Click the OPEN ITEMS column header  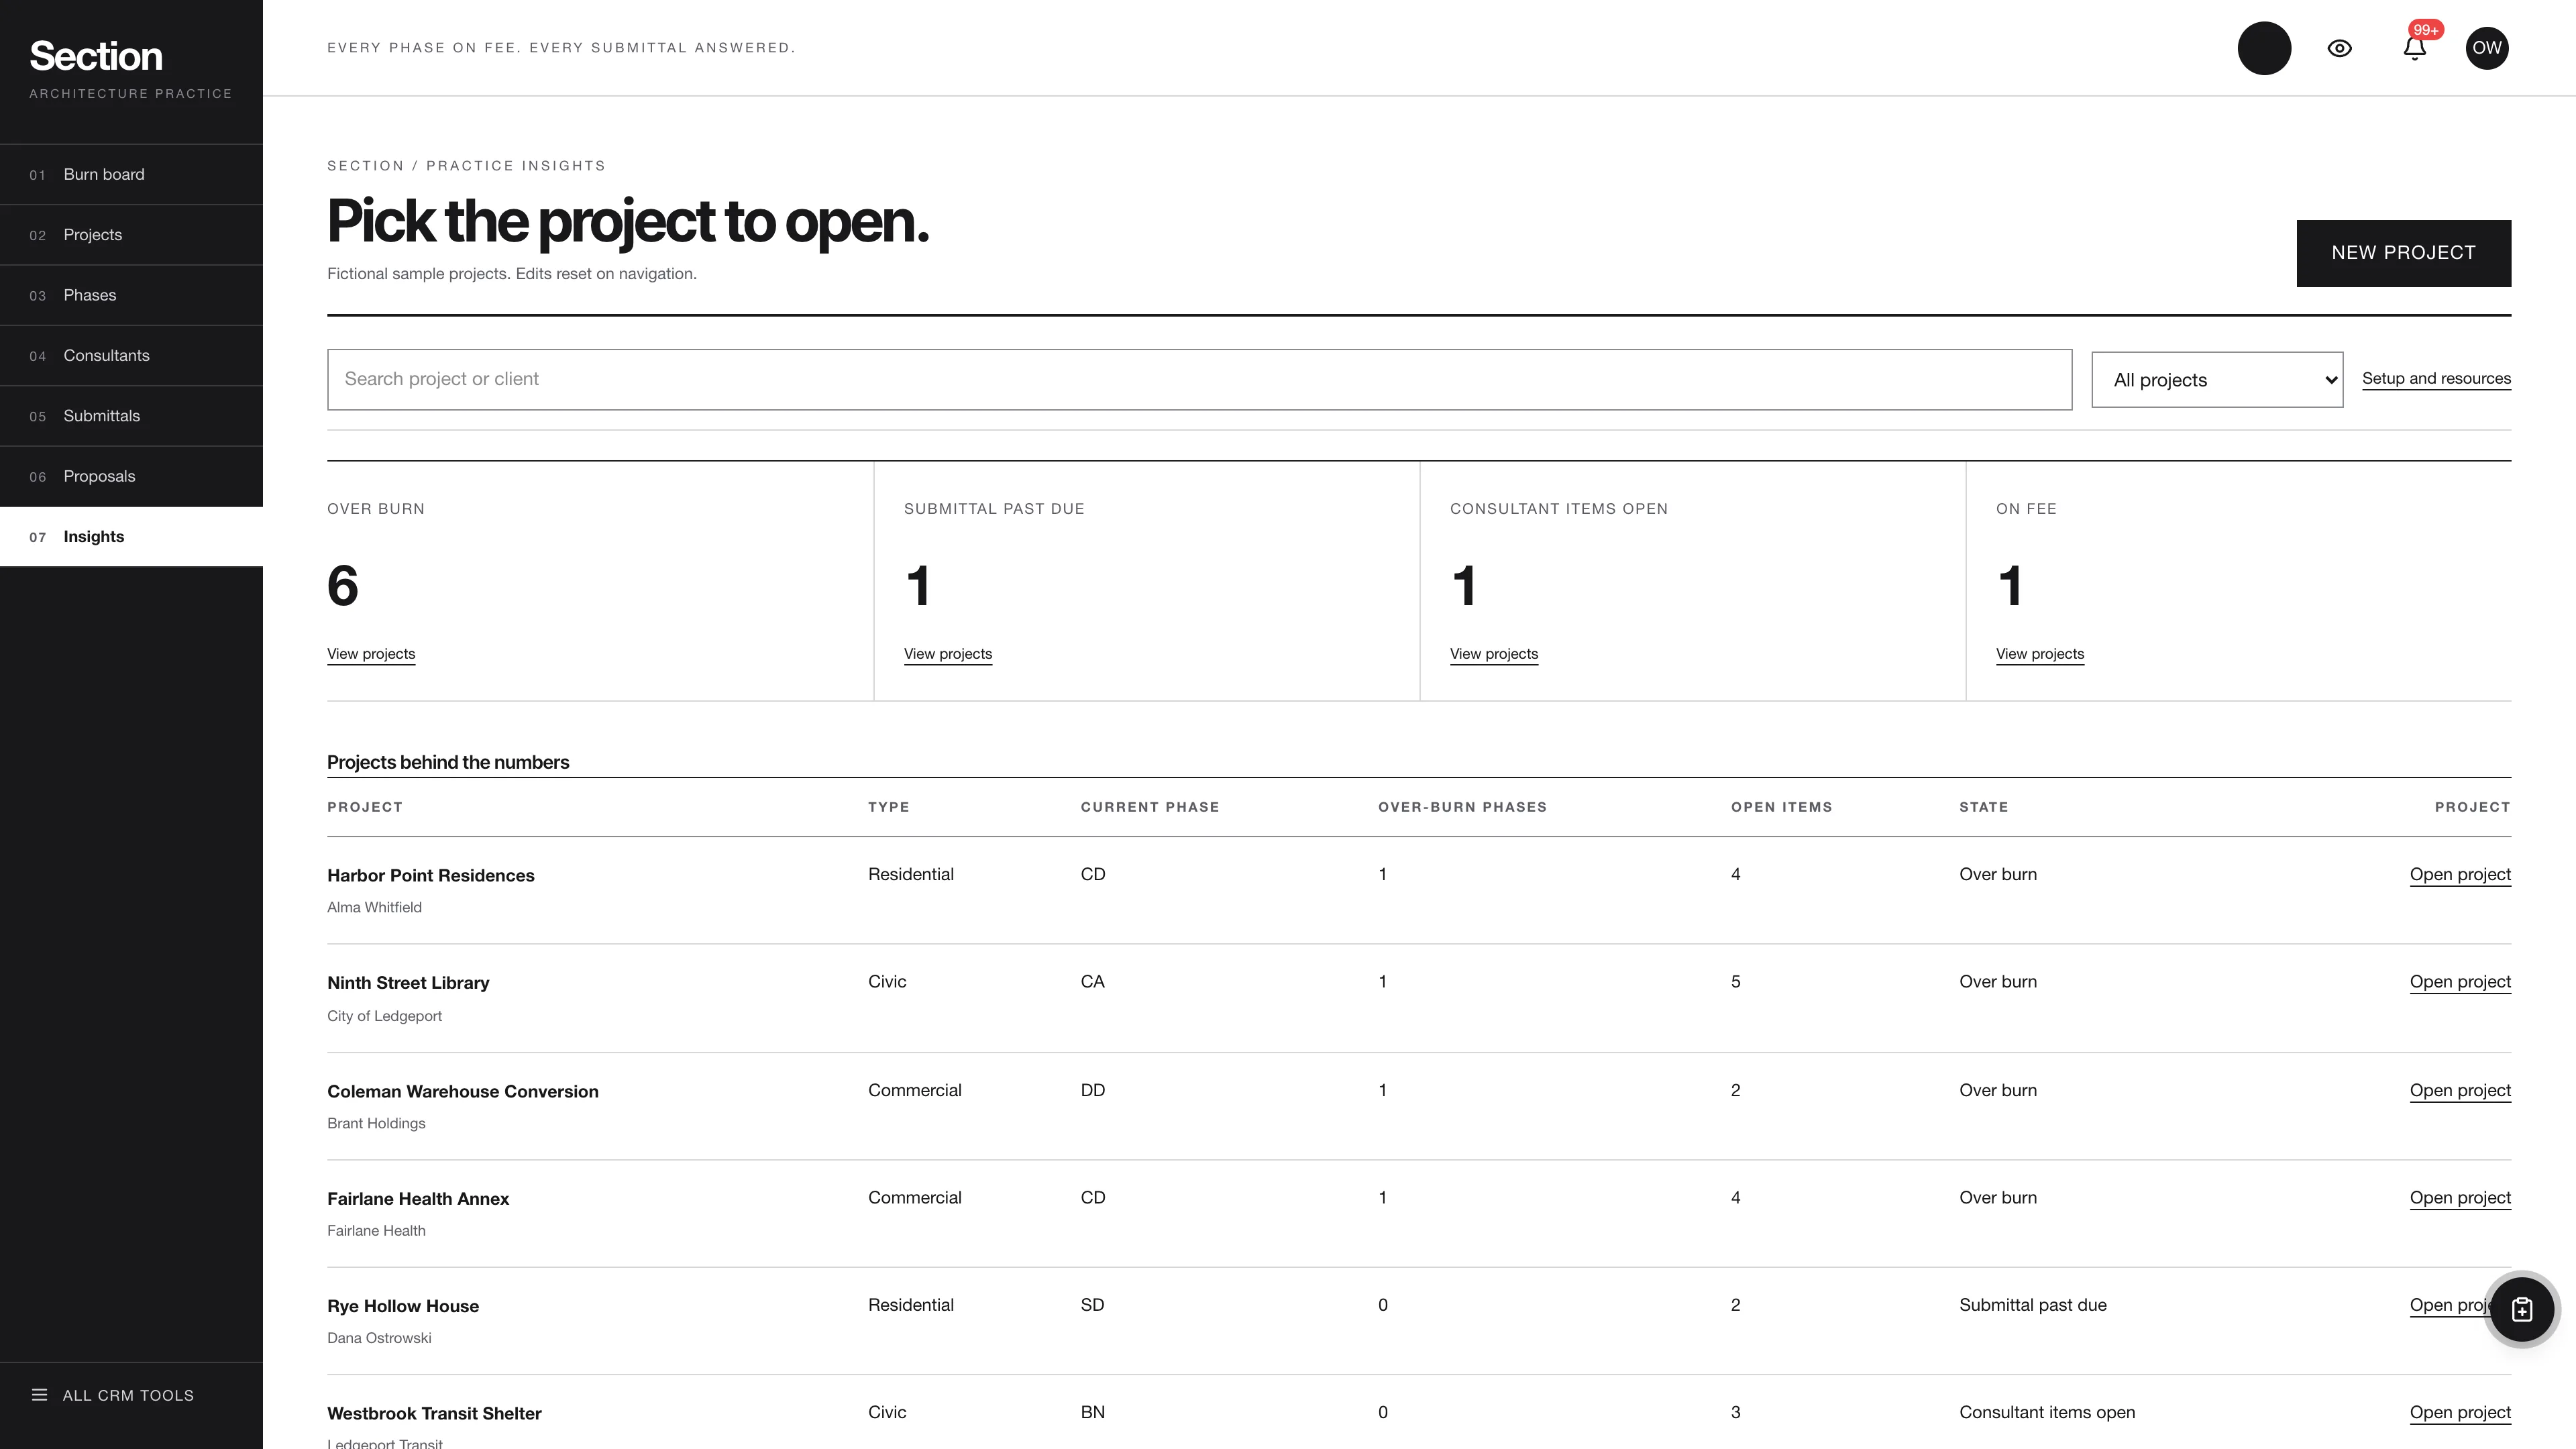click(1781, 807)
